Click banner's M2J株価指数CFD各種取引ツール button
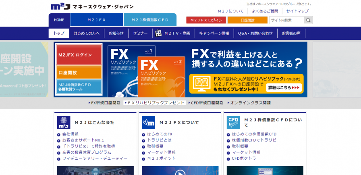Screen dimensions: 361x175 click(79, 87)
